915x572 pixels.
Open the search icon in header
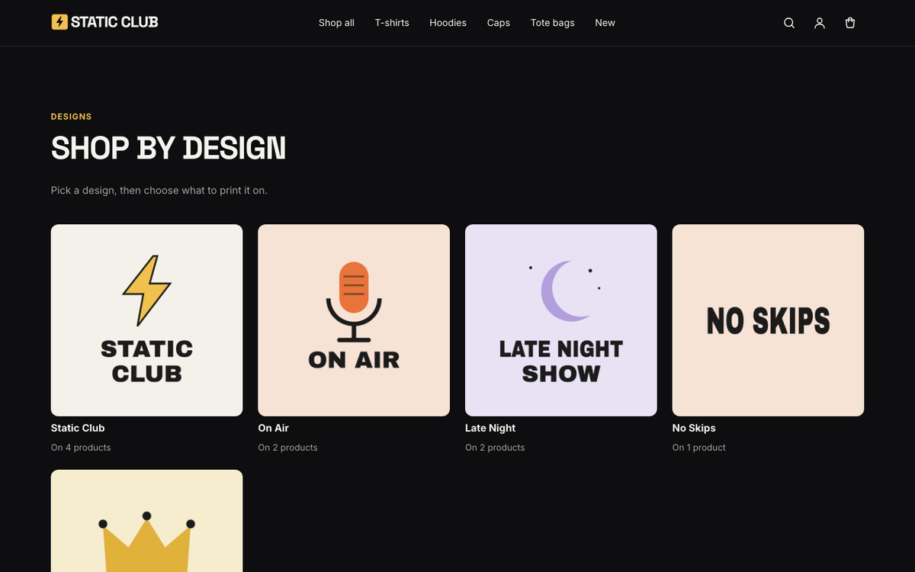(x=789, y=23)
